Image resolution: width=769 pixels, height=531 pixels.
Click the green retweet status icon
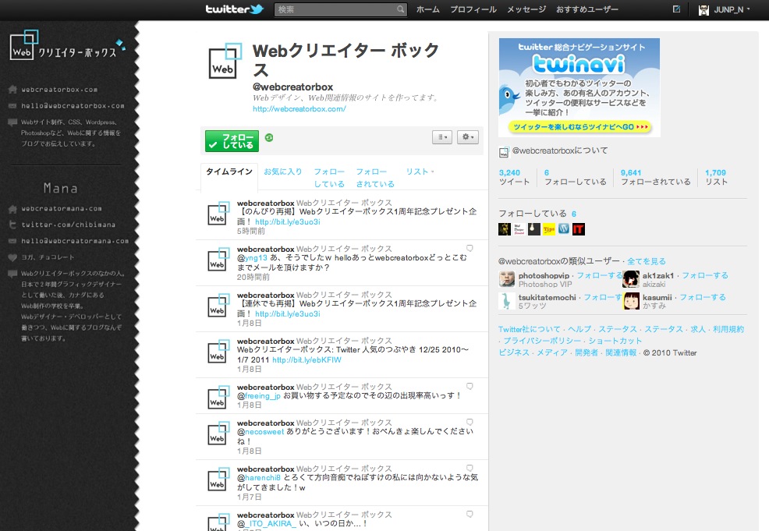269,137
